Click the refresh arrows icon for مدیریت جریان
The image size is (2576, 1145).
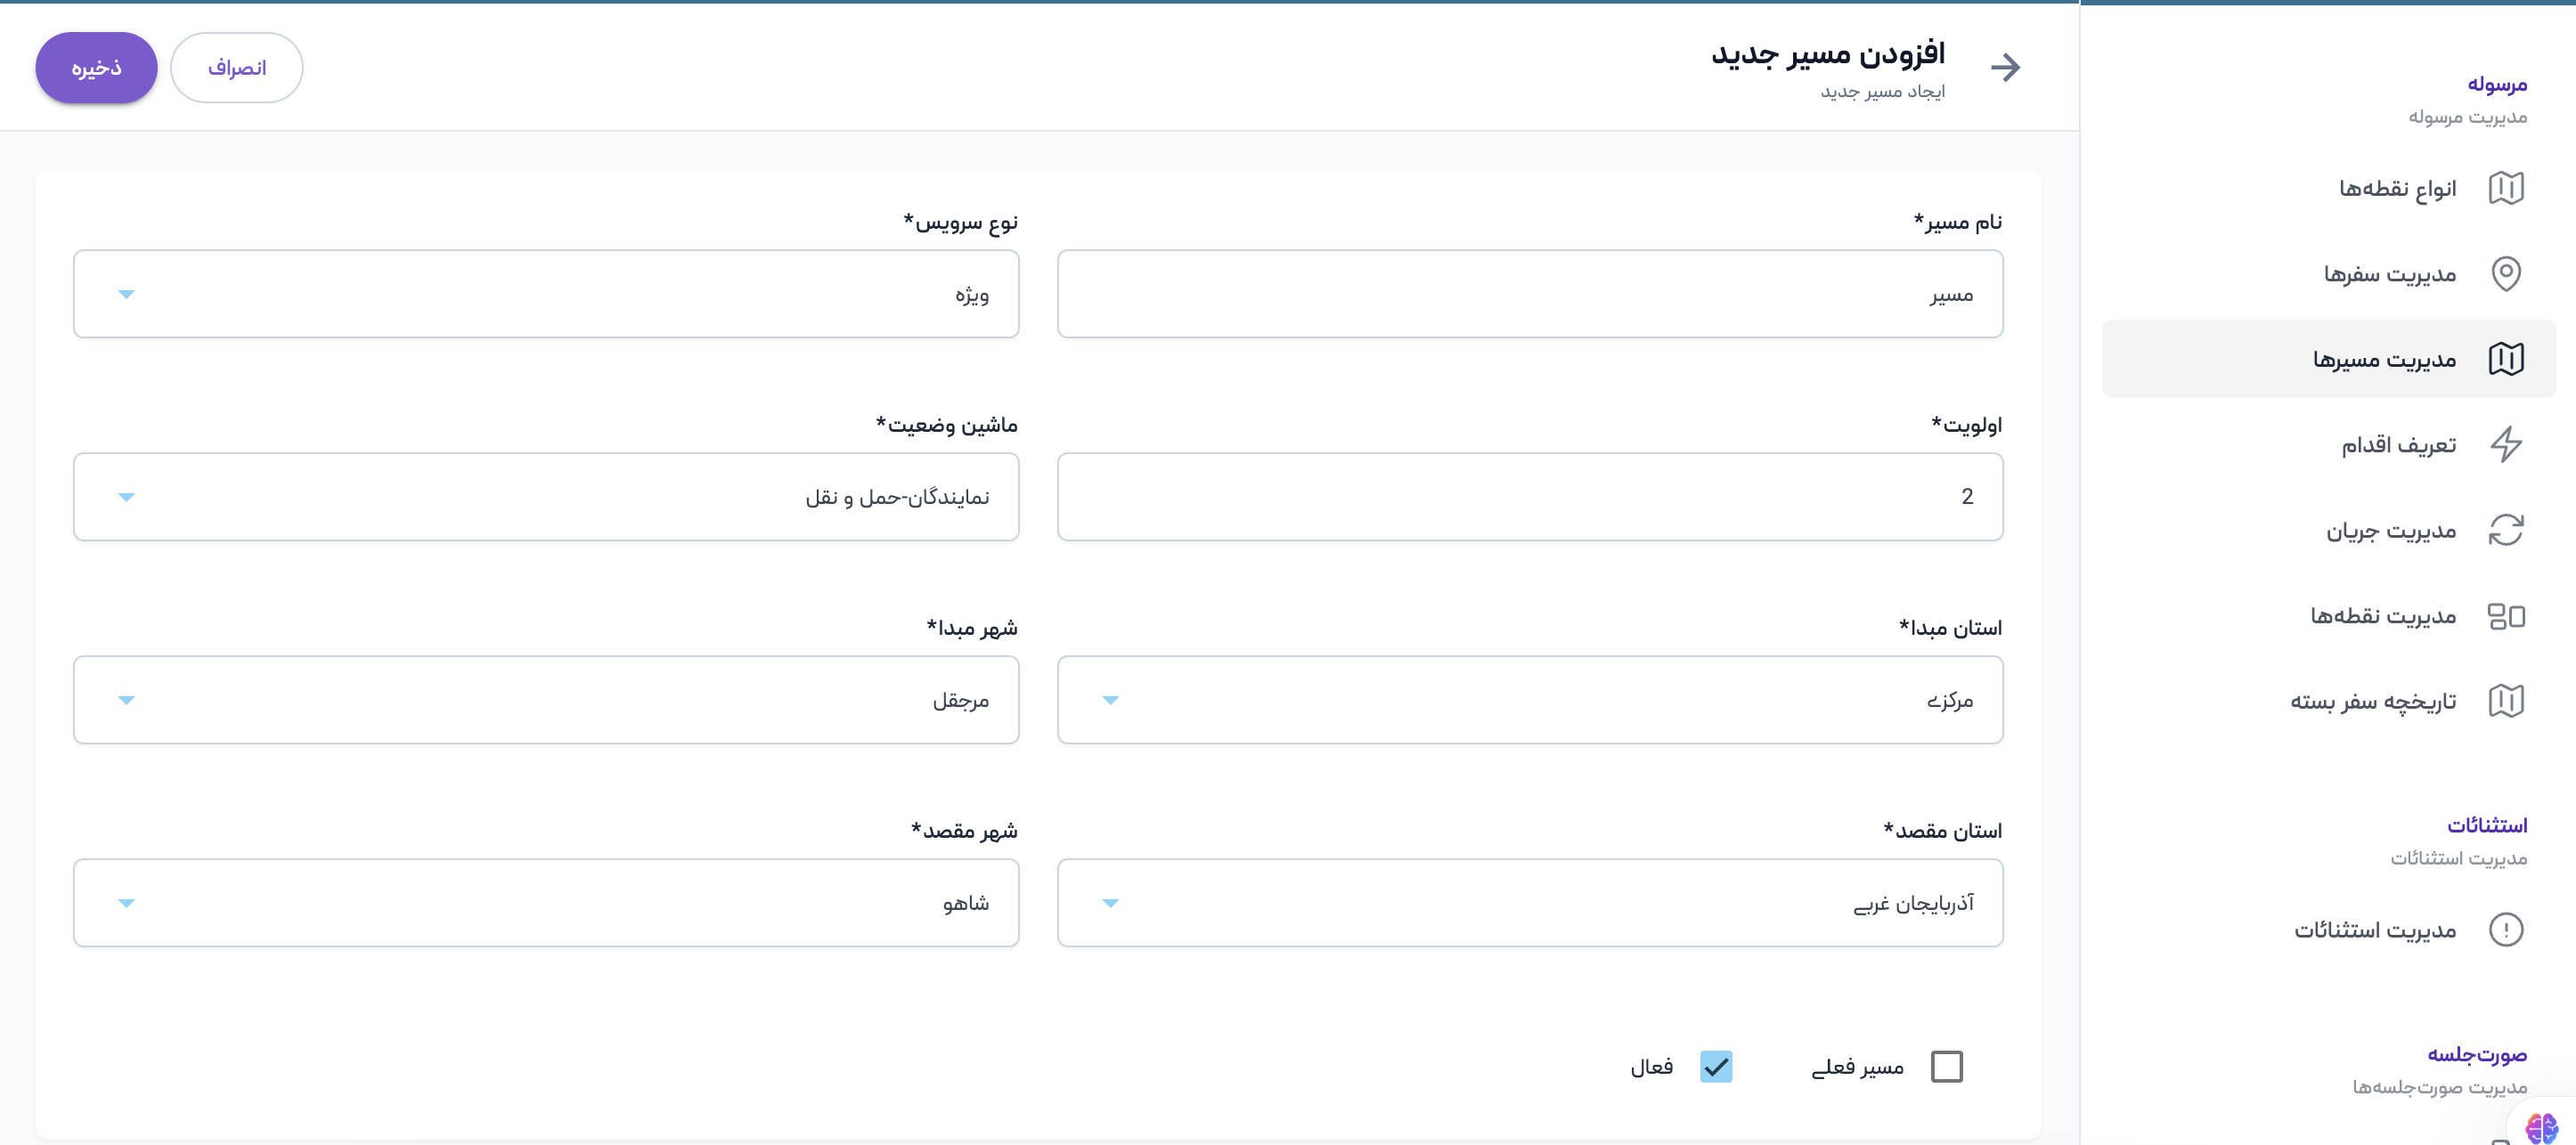(2505, 530)
